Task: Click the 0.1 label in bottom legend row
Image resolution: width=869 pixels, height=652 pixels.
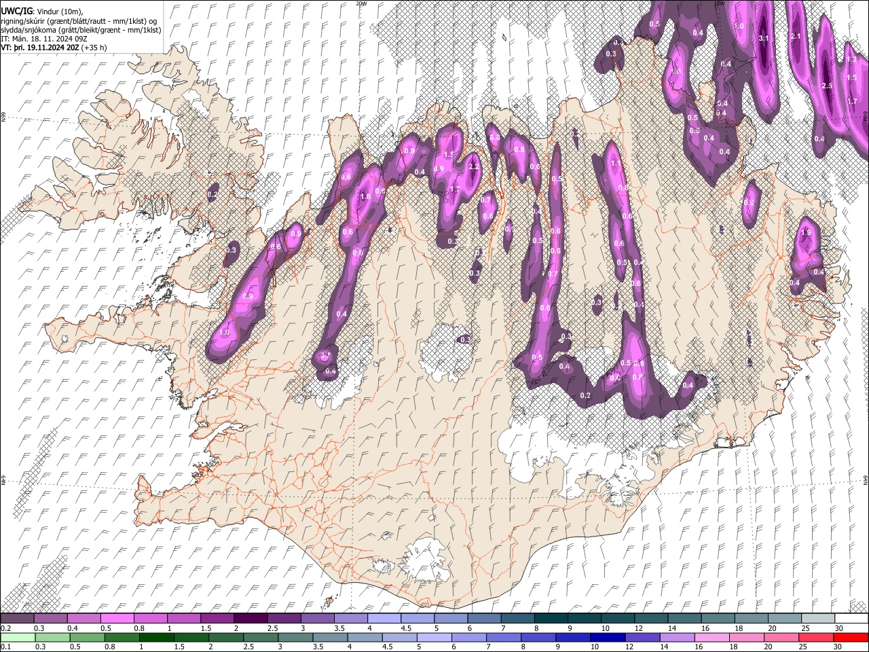Action: (5, 647)
